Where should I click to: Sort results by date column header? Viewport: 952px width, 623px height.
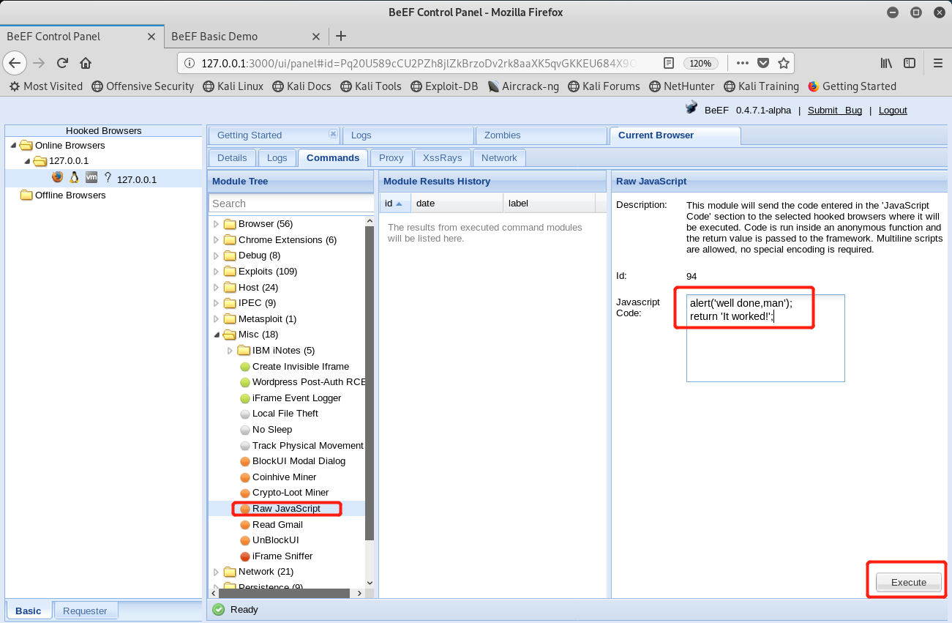(457, 204)
